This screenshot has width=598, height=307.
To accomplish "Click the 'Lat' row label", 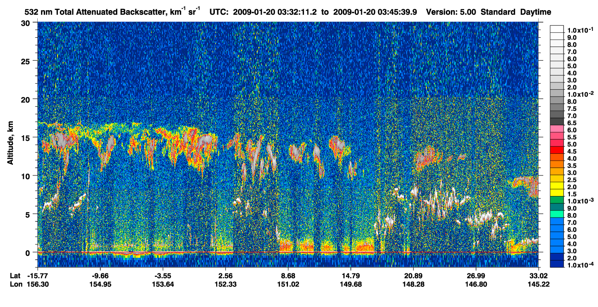I will pyautogui.click(x=15, y=275).
